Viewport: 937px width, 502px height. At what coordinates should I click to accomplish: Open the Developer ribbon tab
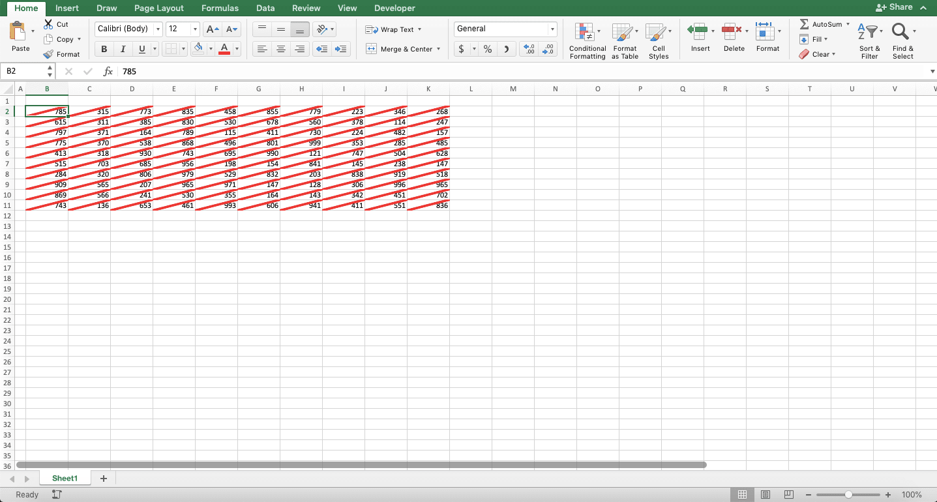click(394, 8)
